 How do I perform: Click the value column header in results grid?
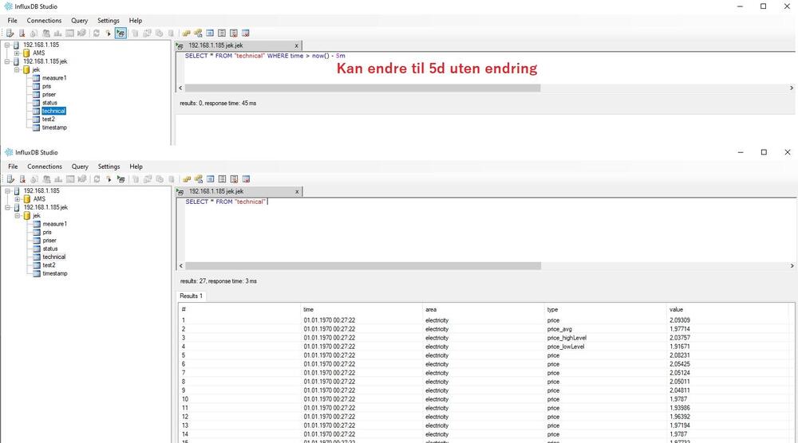coord(676,309)
